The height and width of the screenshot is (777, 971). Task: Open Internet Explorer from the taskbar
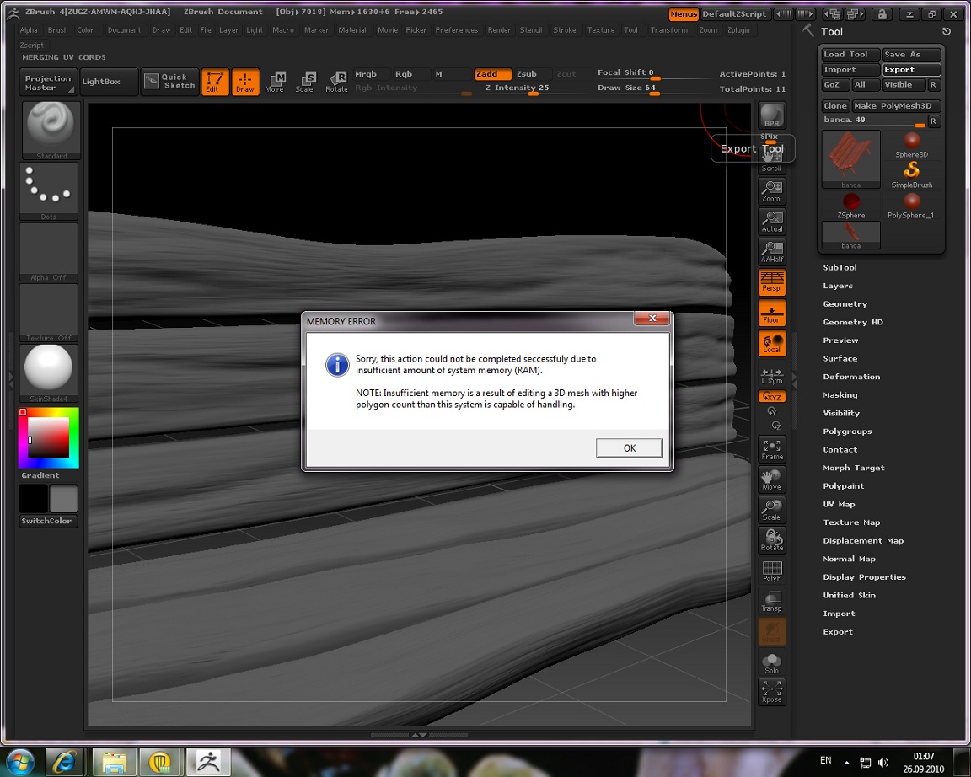[65, 762]
